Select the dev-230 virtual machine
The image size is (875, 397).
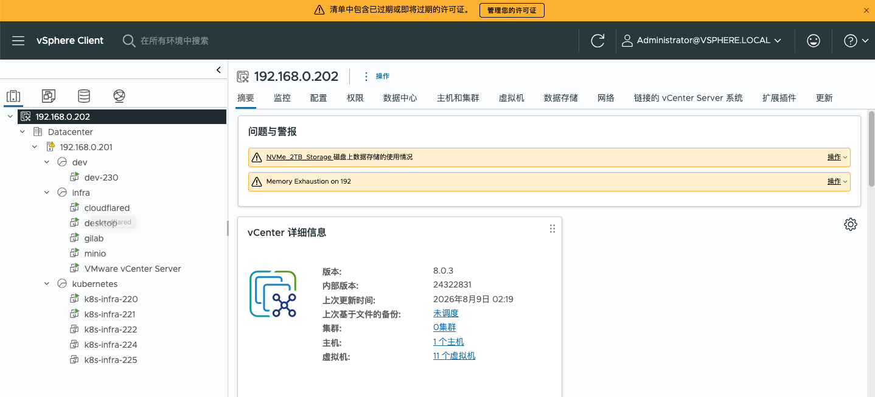pyautogui.click(x=101, y=178)
